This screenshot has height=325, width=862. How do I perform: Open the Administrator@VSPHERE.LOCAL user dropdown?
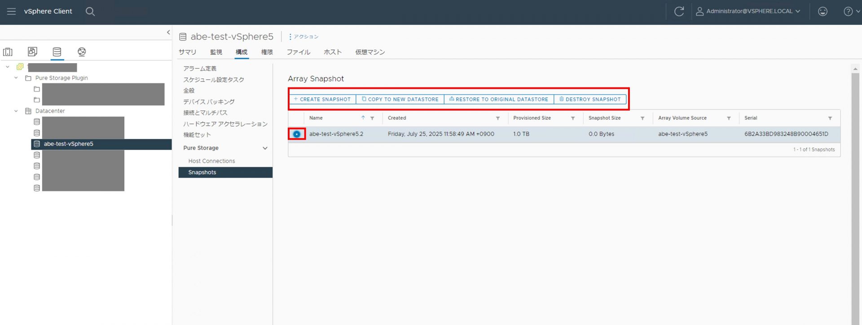pos(748,11)
